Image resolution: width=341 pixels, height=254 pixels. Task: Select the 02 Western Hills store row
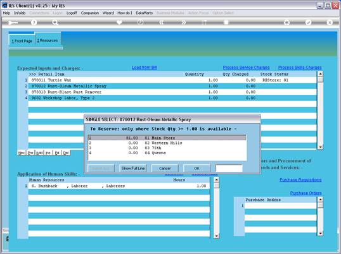[x=167, y=143]
